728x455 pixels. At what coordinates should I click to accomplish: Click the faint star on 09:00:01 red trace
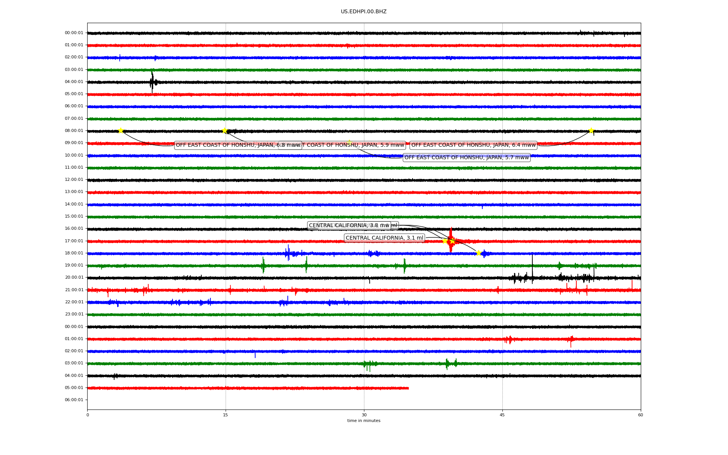(349, 143)
